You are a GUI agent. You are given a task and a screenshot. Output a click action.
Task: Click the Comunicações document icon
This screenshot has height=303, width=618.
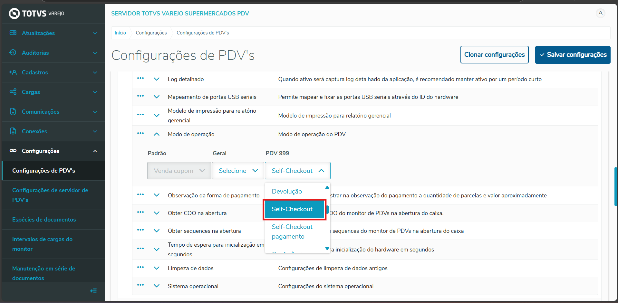click(x=13, y=111)
